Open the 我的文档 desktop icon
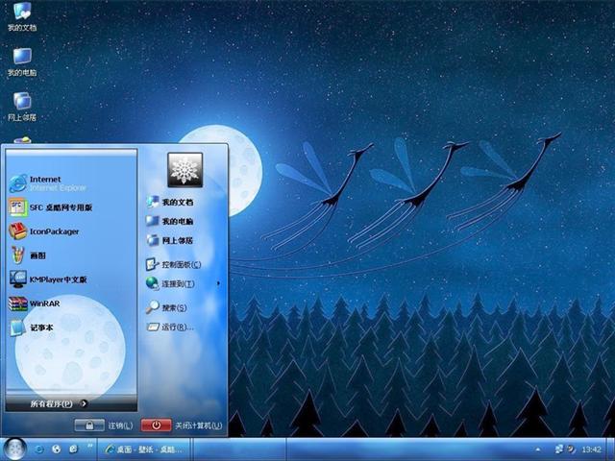Image resolution: width=615 pixels, height=461 pixels. (22, 16)
